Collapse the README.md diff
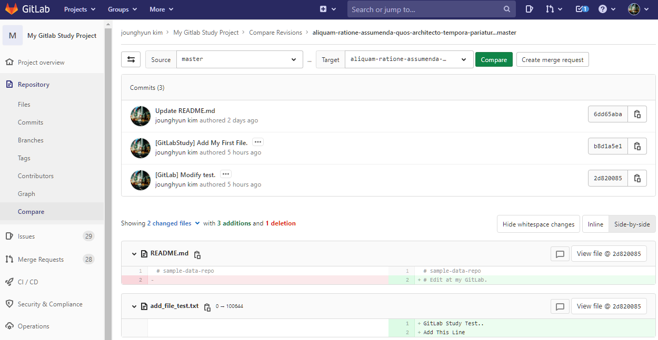The width and height of the screenshot is (658, 340). tap(134, 254)
